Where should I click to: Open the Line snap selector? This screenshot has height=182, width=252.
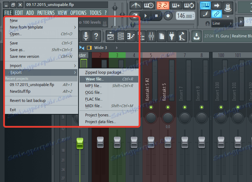tap(222, 24)
